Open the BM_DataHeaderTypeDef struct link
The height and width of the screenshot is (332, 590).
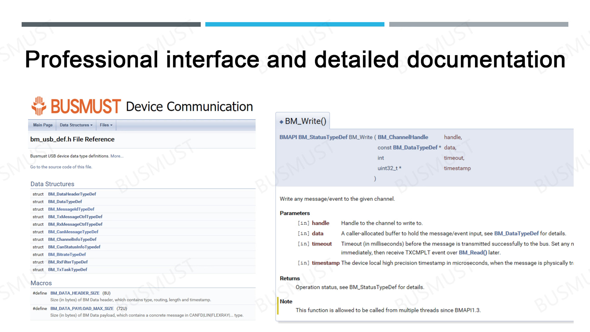72,194
